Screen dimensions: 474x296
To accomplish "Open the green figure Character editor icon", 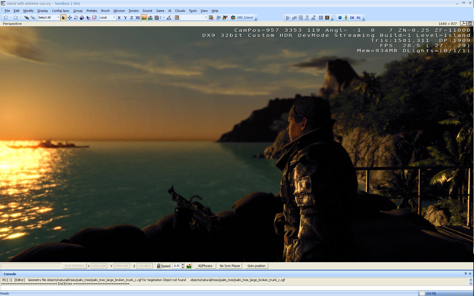I will pyautogui.click(x=346, y=17).
